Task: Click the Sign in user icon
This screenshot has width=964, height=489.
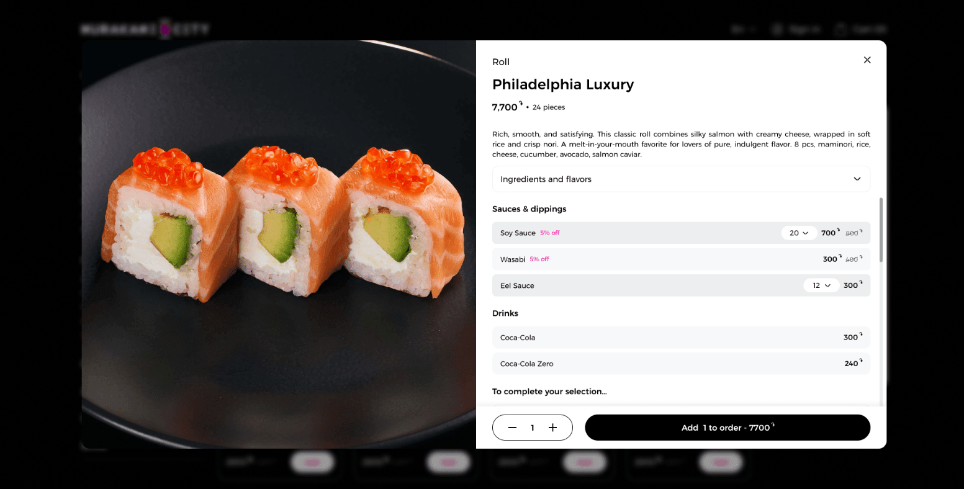Action: [x=777, y=29]
